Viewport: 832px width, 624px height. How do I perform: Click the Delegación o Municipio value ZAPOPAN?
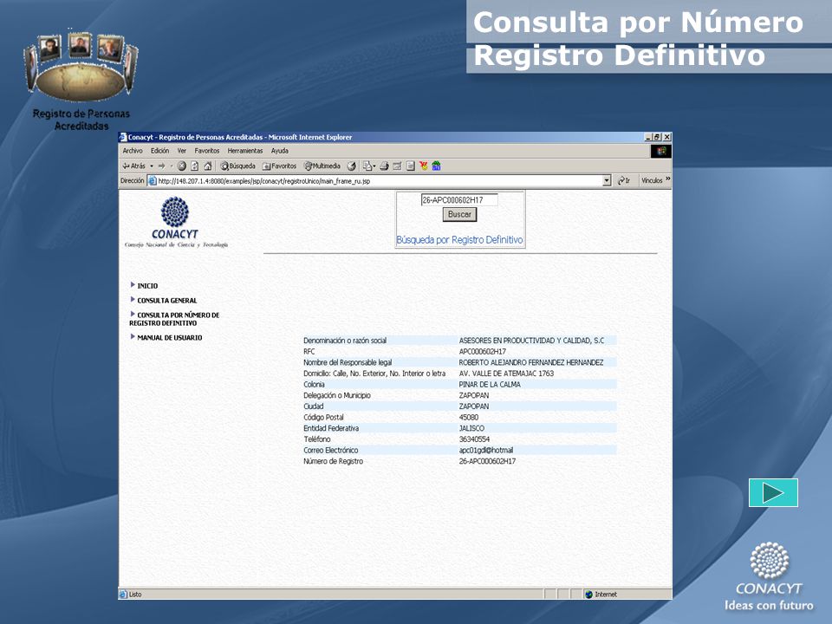tap(474, 395)
